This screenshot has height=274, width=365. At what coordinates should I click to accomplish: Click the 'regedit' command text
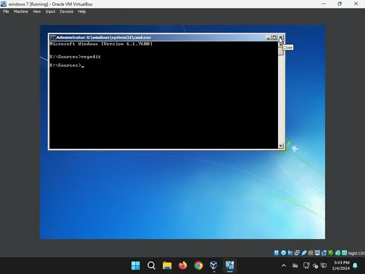(x=91, y=57)
